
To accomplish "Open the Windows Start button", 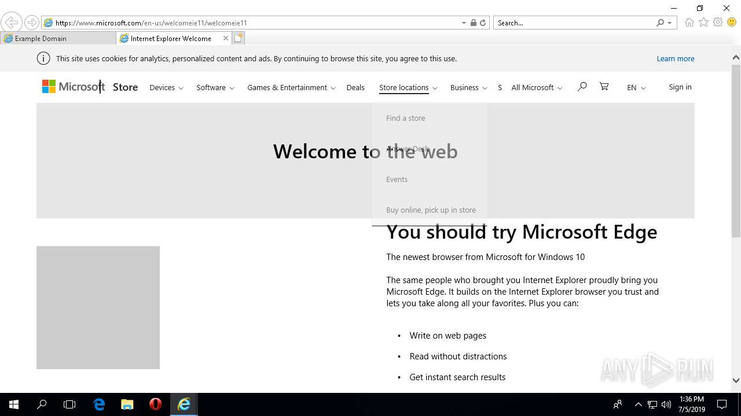I will point(14,404).
